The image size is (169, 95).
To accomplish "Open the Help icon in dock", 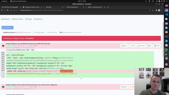I will (x=166, y=41).
